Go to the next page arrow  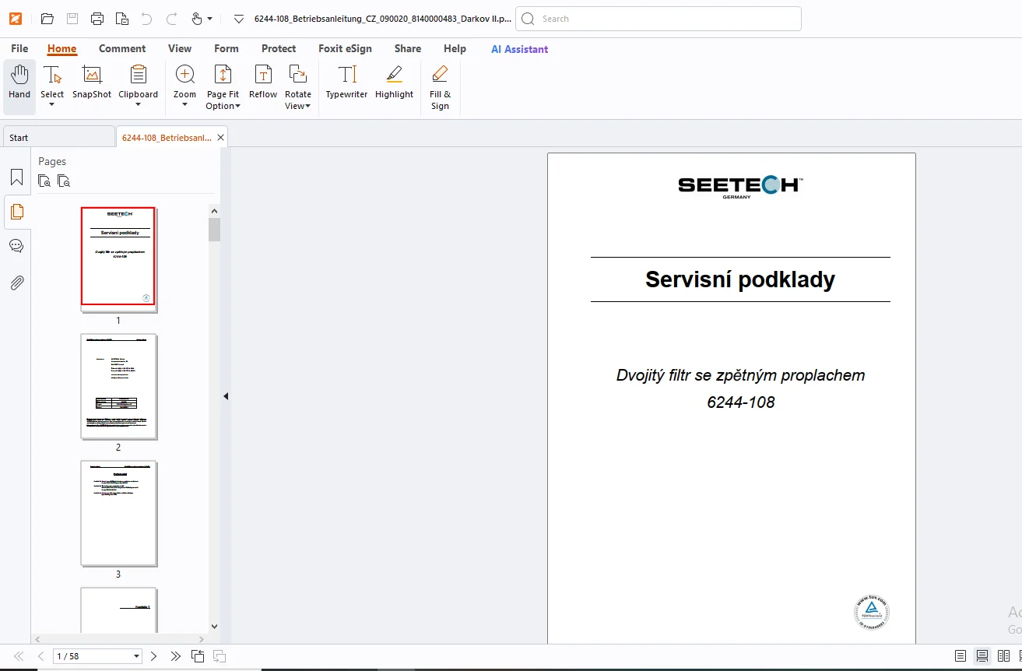tap(154, 656)
